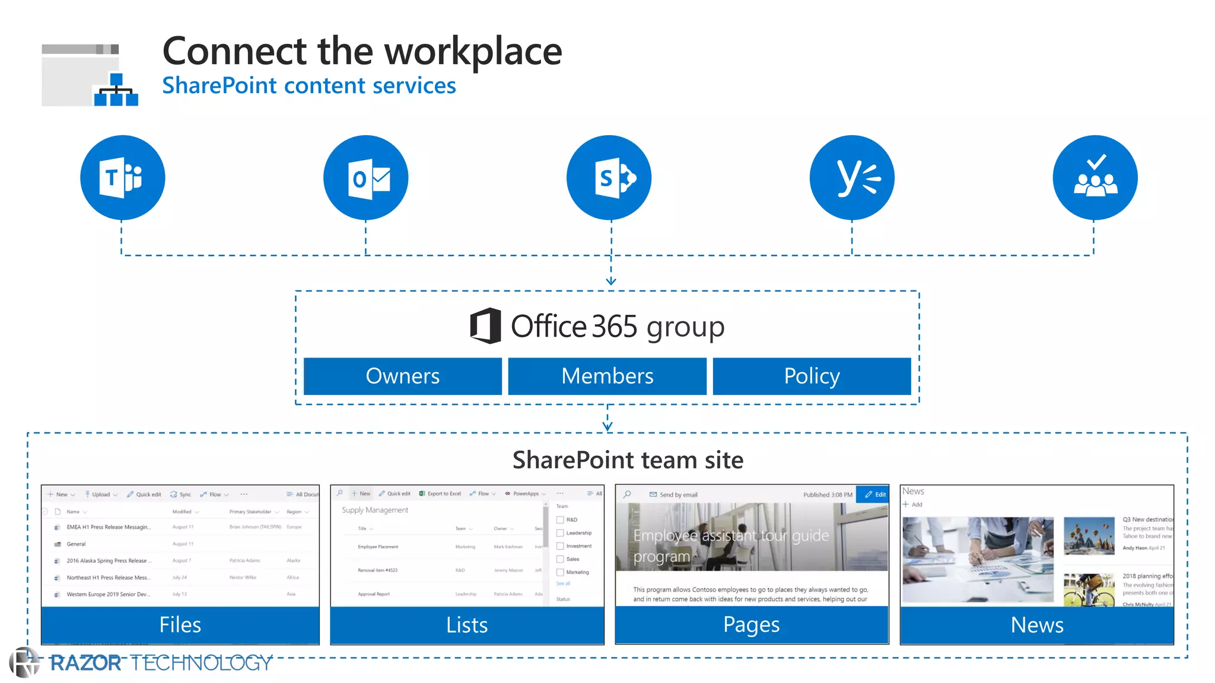The image size is (1215, 683).
Task: Check the Leadership team filter checkbox
Action: click(x=560, y=532)
